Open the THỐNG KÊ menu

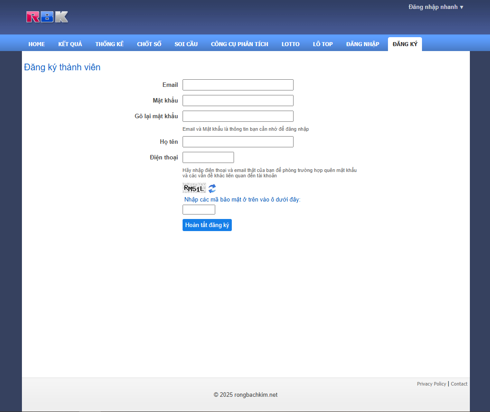coord(109,44)
